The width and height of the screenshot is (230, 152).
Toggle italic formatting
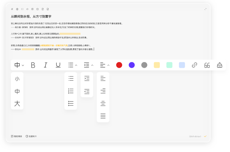point(46,65)
